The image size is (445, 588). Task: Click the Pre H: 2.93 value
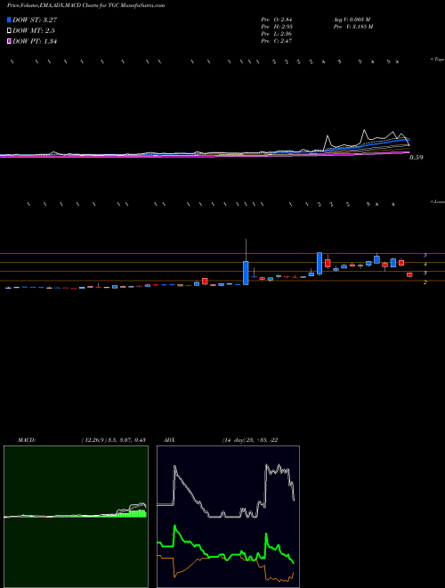point(277,27)
